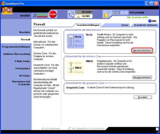This screenshot has height=134, width=160.
Task: Set Internetzone slider to Niedrig
Action: pyautogui.click(x=79, y=45)
